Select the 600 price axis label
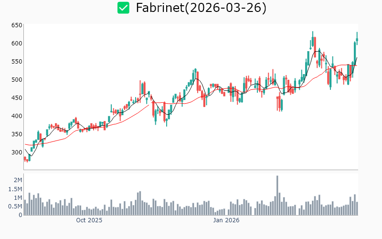Image resolution: width=382 pixels, height=239 pixels. pyautogui.click(x=17, y=43)
